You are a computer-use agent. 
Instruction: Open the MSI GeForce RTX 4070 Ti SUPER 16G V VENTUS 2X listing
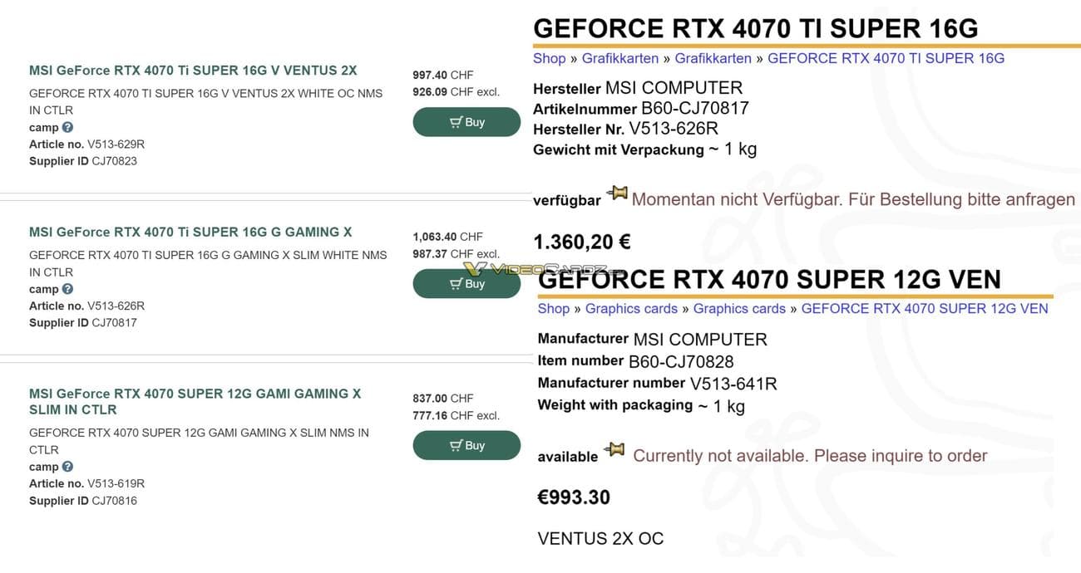[194, 70]
